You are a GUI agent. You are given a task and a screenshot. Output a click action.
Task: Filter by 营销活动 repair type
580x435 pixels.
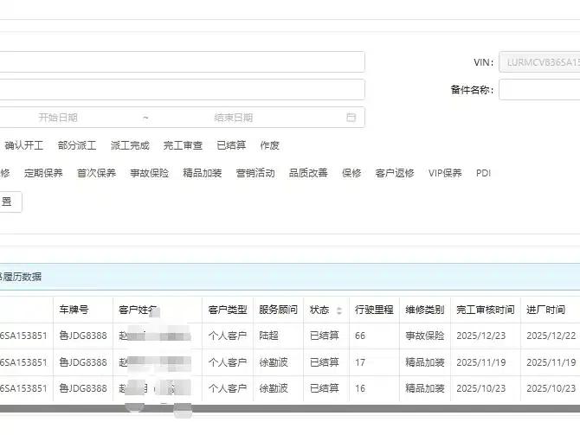255,173
